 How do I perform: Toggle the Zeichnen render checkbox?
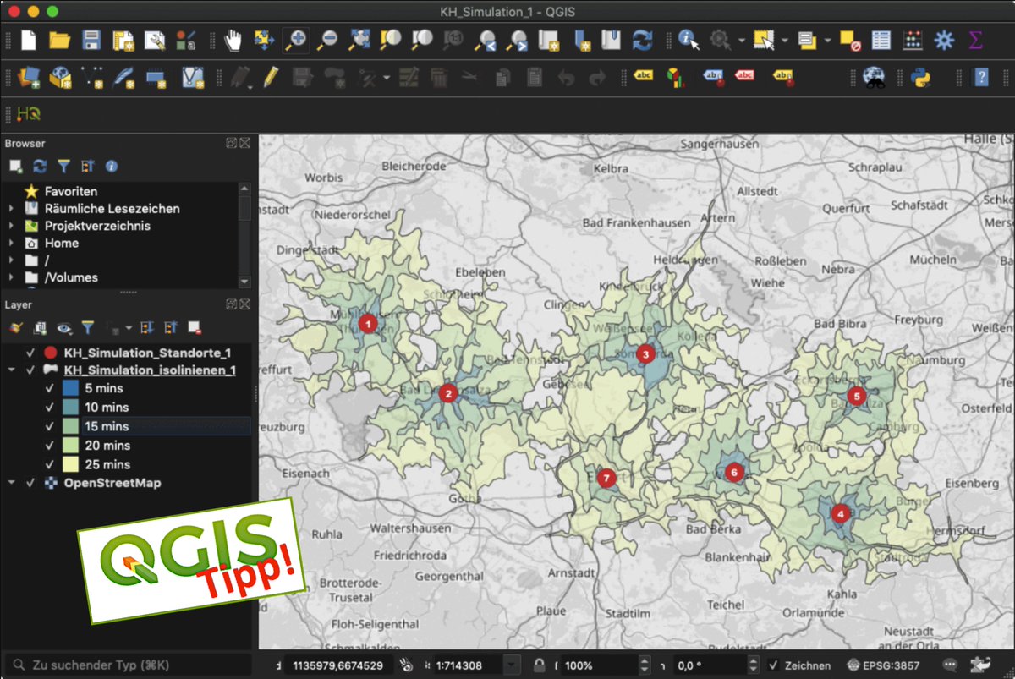click(x=774, y=665)
